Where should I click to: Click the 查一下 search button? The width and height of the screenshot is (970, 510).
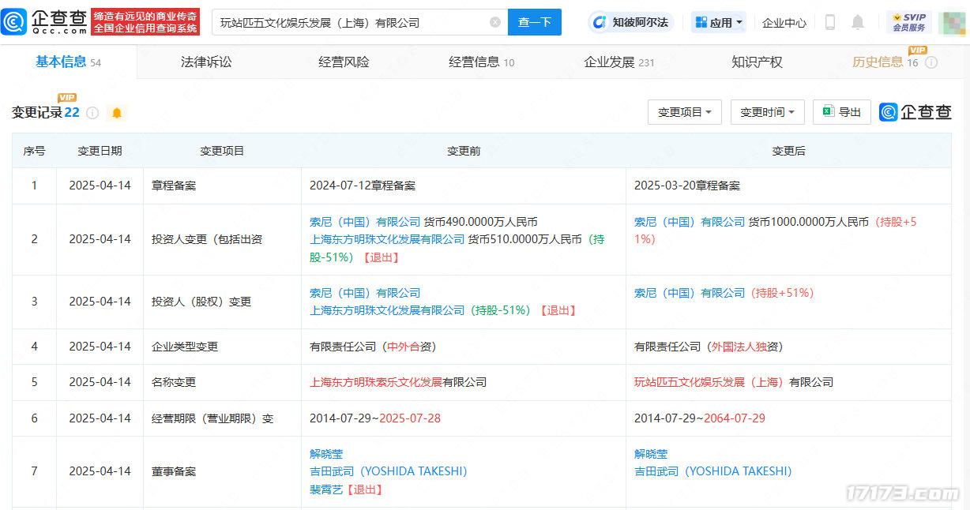point(535,23)
